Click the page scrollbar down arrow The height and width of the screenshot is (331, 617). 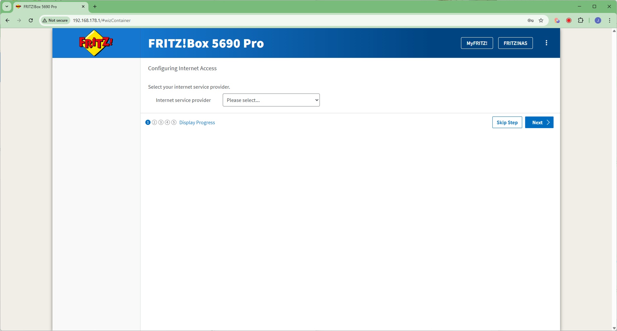tap(614, 328)
